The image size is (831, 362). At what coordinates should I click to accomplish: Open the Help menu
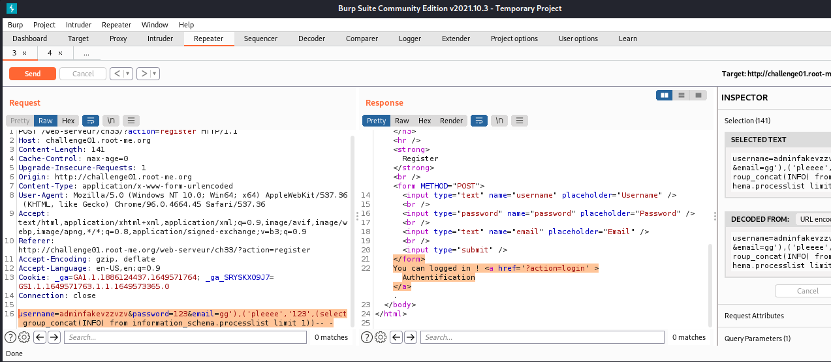click(186, 25)
